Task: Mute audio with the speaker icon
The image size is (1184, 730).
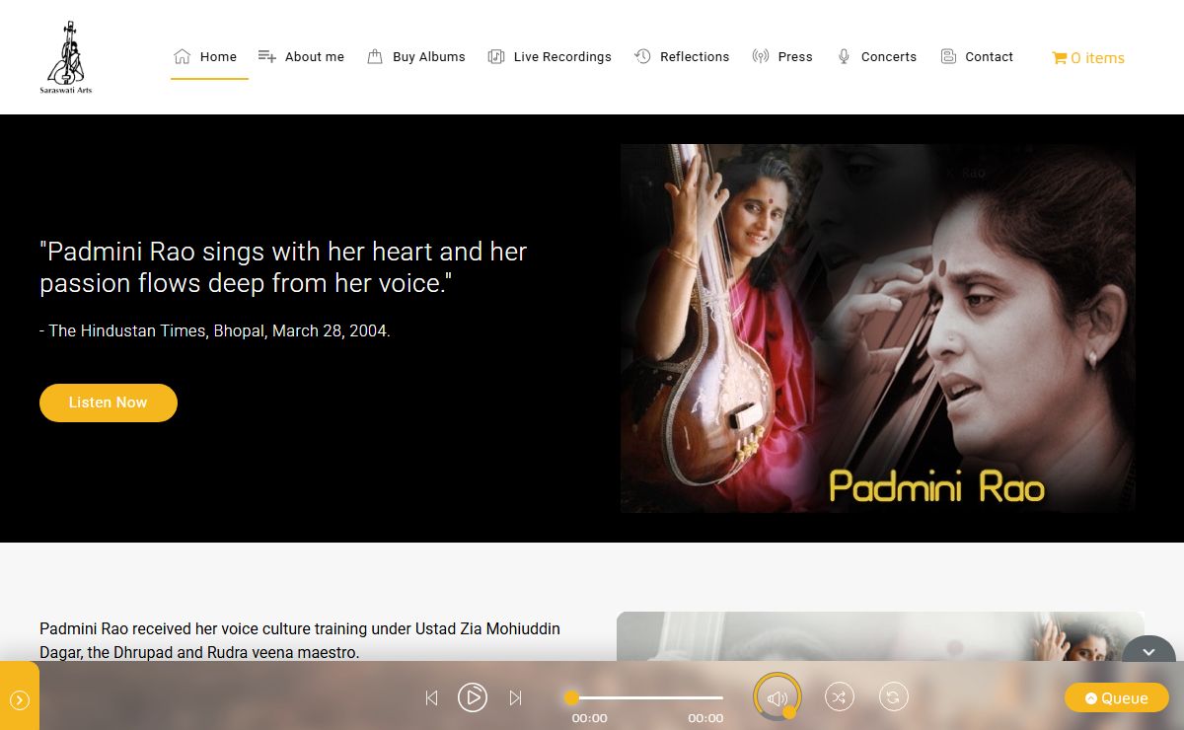Action: (777, 698)
